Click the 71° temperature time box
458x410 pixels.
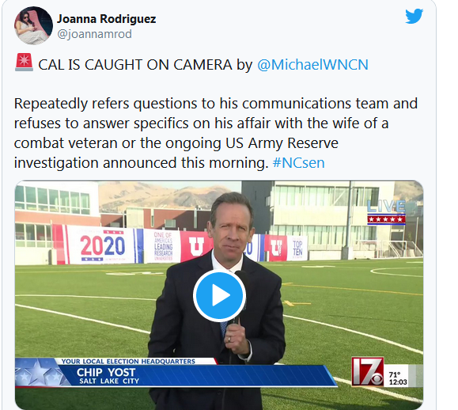398,378
